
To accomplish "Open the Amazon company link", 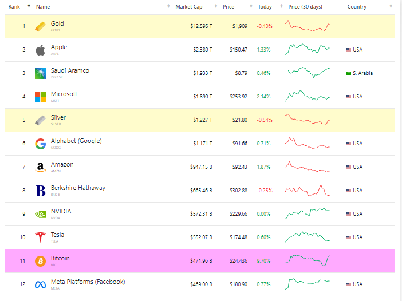I will [x=62, y=164].
